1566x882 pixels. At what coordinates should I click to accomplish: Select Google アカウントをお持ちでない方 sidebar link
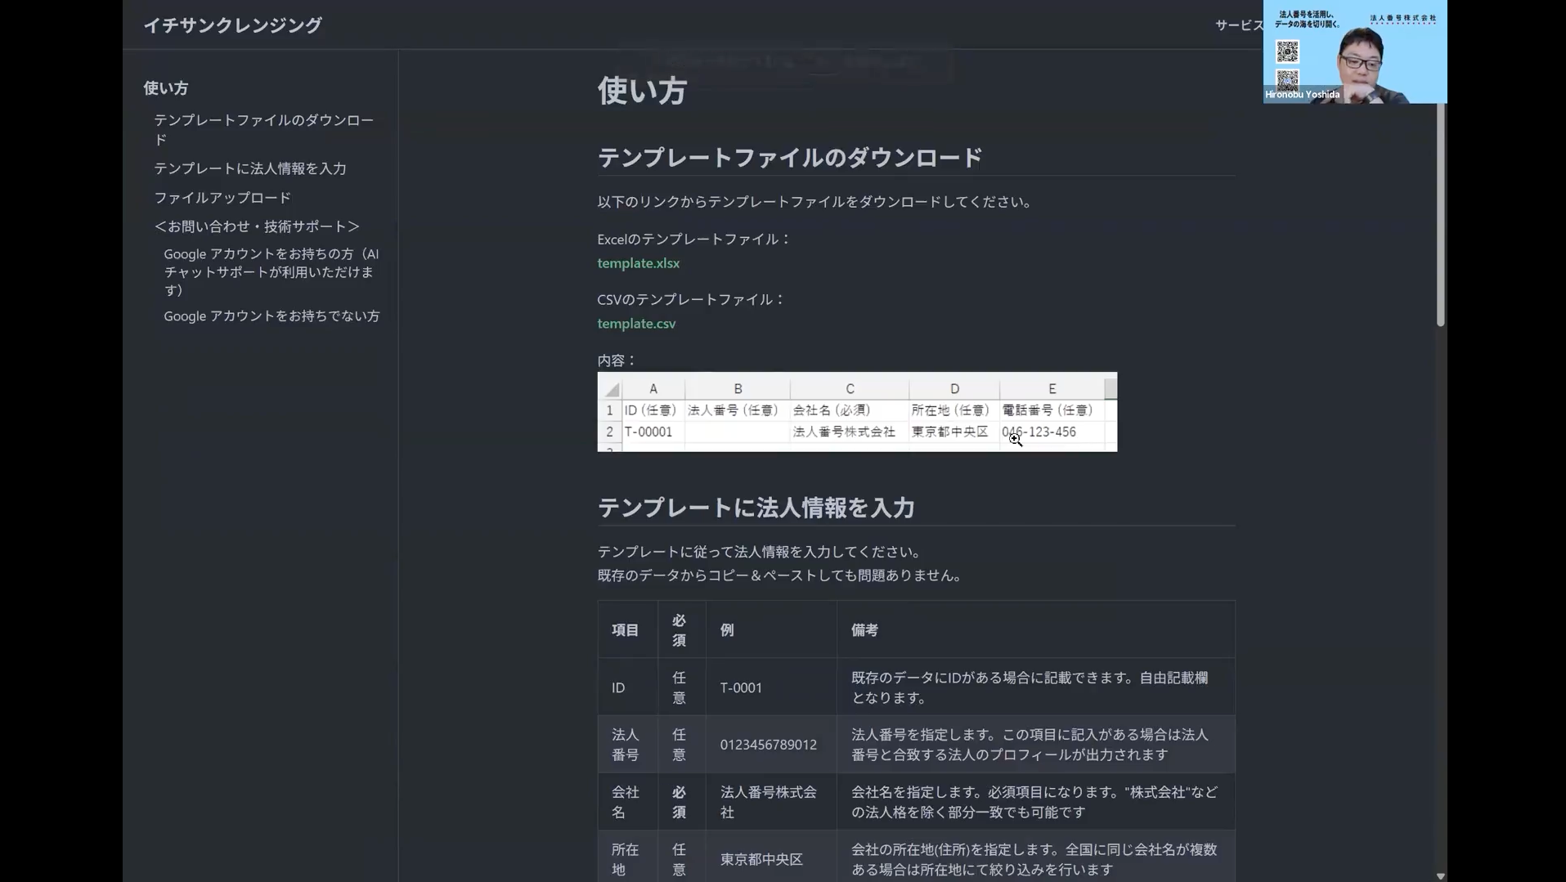coord(271,316)
